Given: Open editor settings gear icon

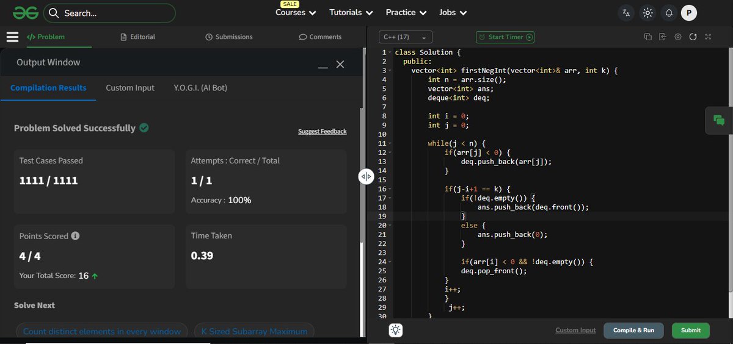Looking at the screenshot, I should point(678,37).
